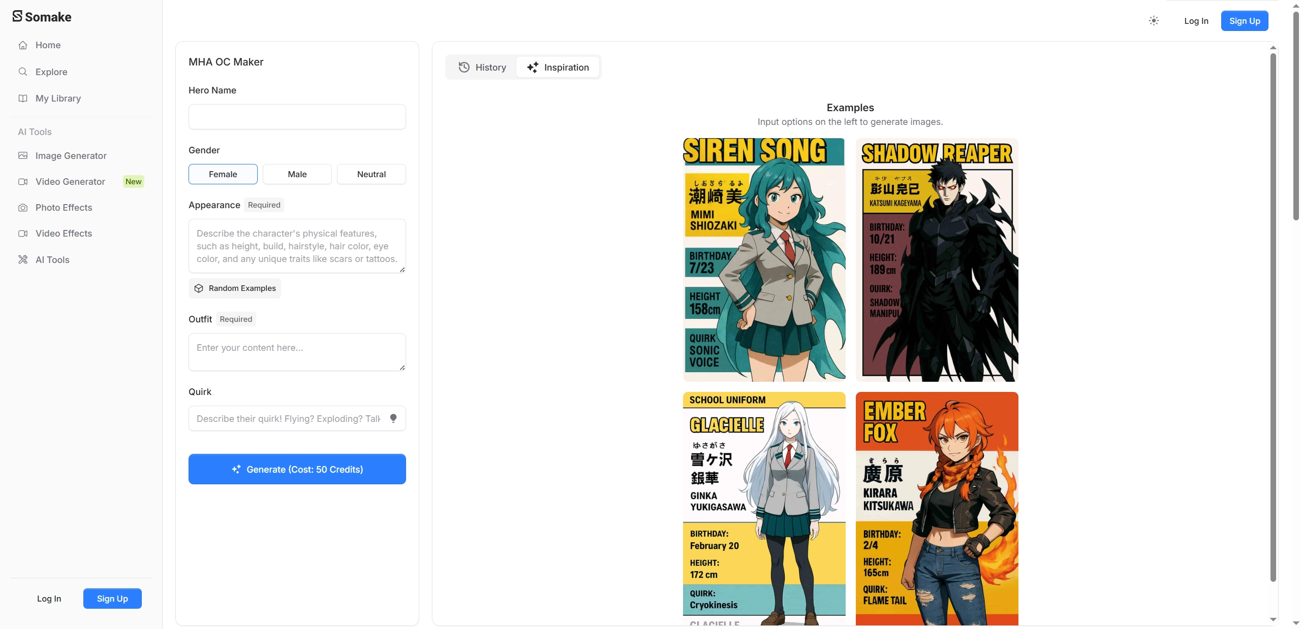Screen dimensions: 1301x629
Task: Select the Neutral gender option
Action: pos(371,174)
